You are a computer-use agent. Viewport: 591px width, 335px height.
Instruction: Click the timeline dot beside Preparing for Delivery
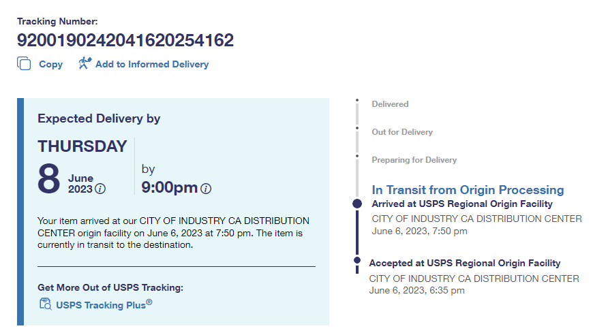click(357, 157)
